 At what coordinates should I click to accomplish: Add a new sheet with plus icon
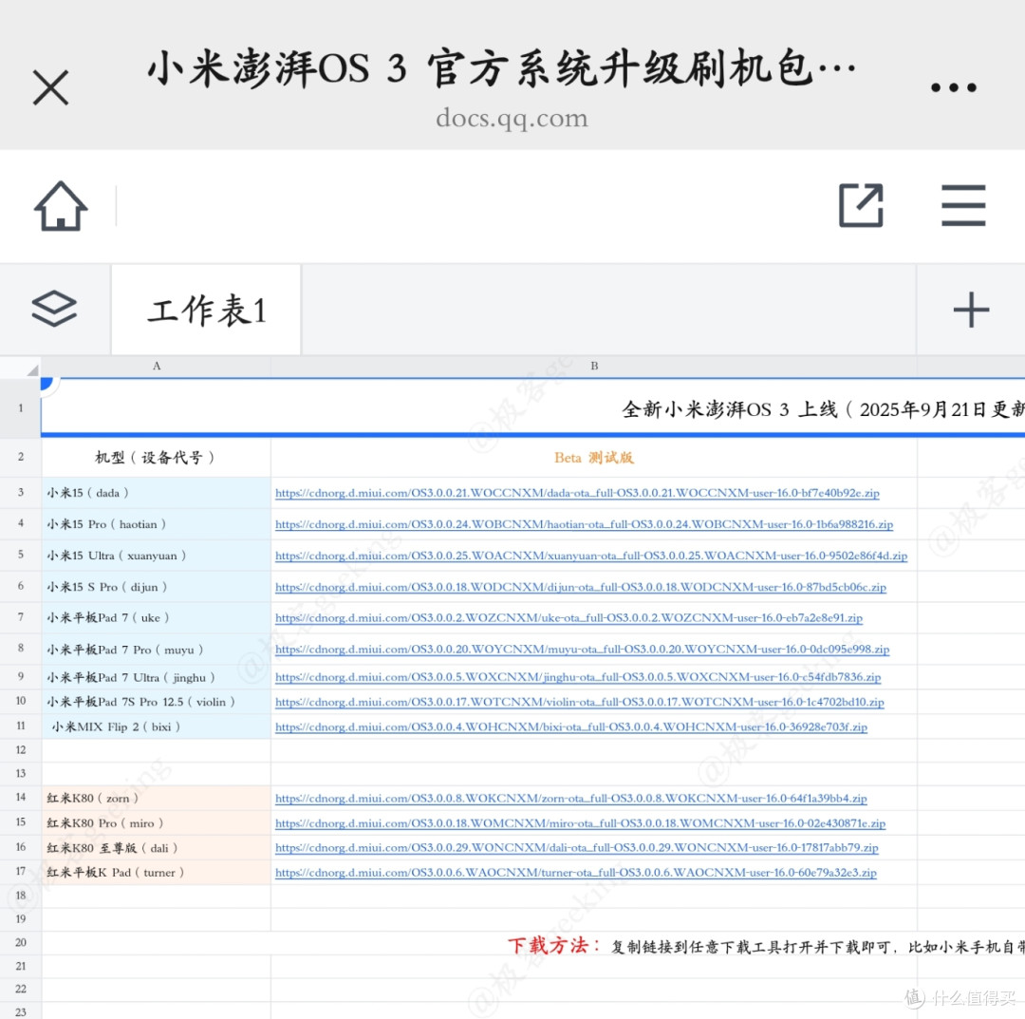click(x=971, y=310)
